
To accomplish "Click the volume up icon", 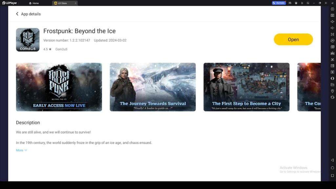I will pyautogui.click(x=332, y=22).
